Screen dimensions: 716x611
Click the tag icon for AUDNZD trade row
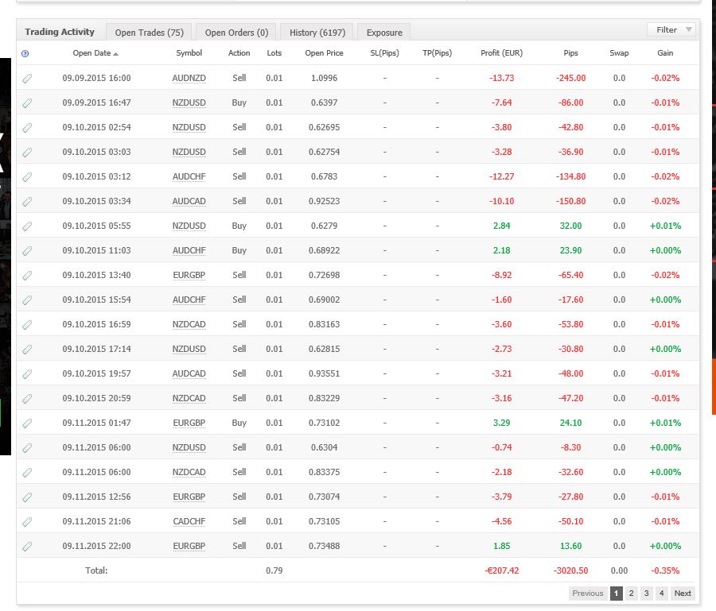[x=27, y=78]
